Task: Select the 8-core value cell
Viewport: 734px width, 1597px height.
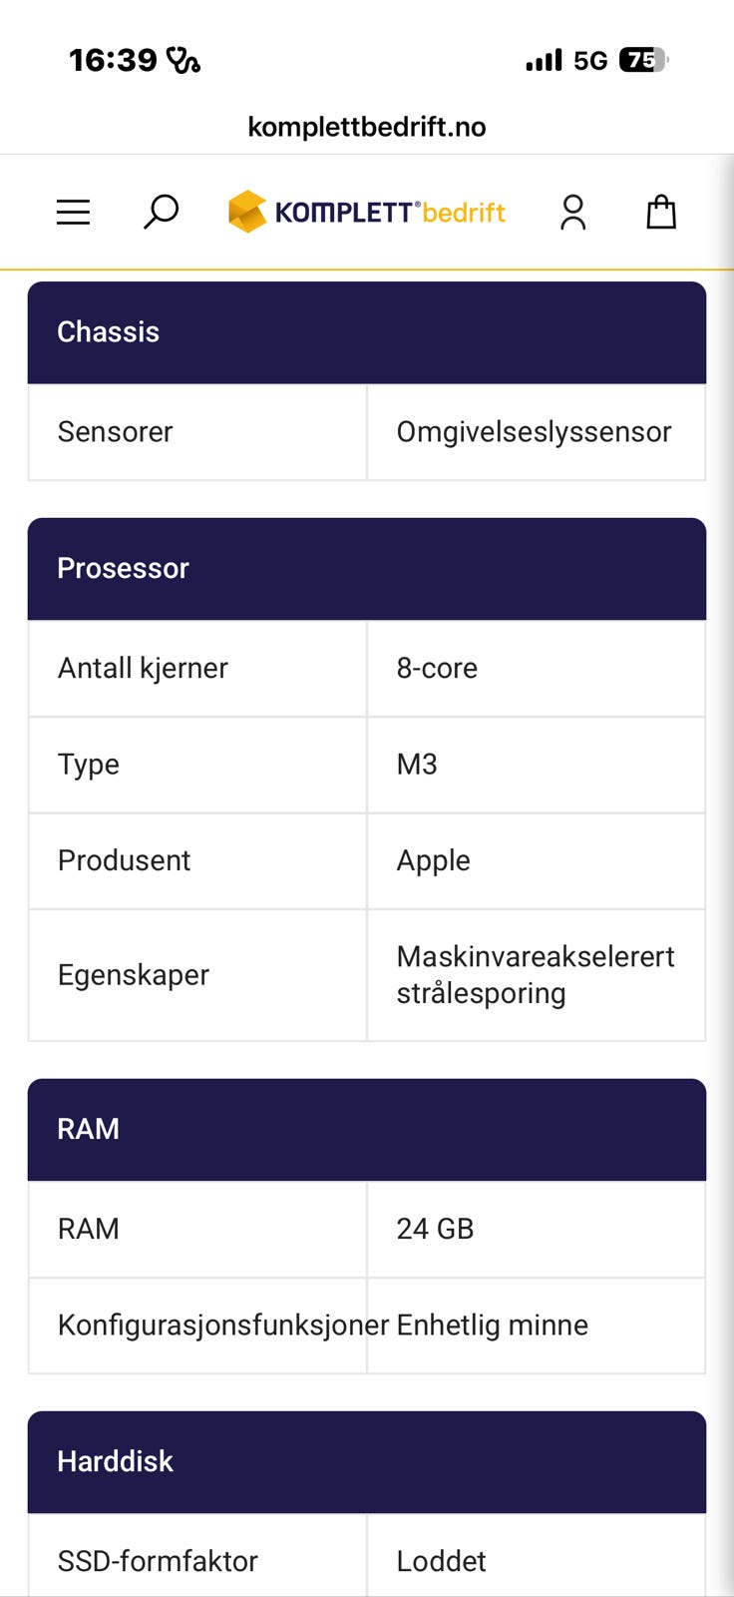Action: pyautogui.click(x=537, y=669)
